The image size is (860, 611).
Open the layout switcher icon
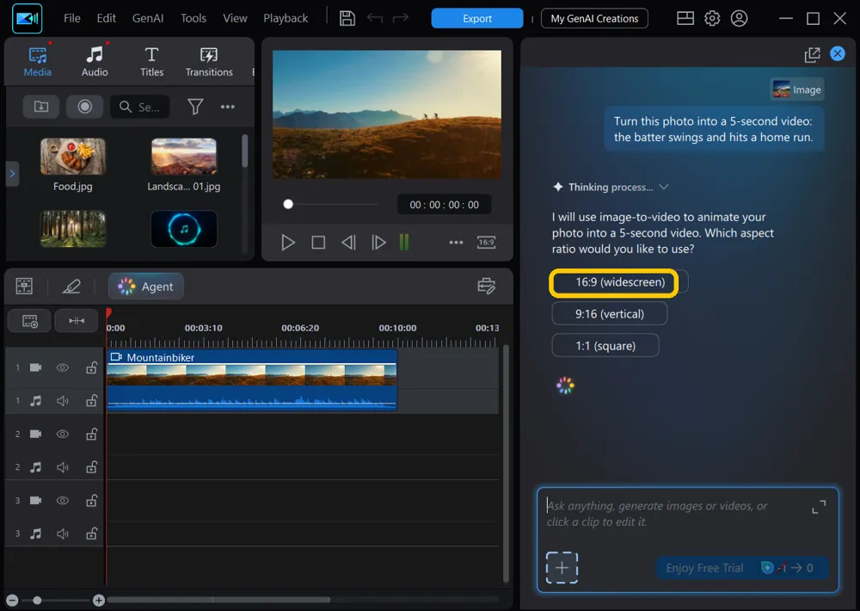click(685, 18)
